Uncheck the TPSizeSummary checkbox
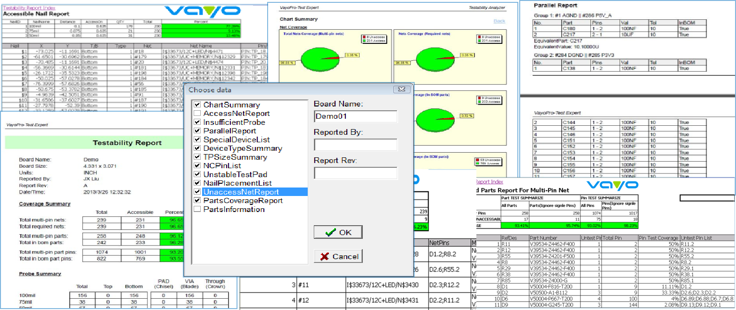 click(197, 157)
